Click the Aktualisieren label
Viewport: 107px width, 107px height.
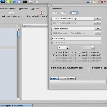pos(12,16)
